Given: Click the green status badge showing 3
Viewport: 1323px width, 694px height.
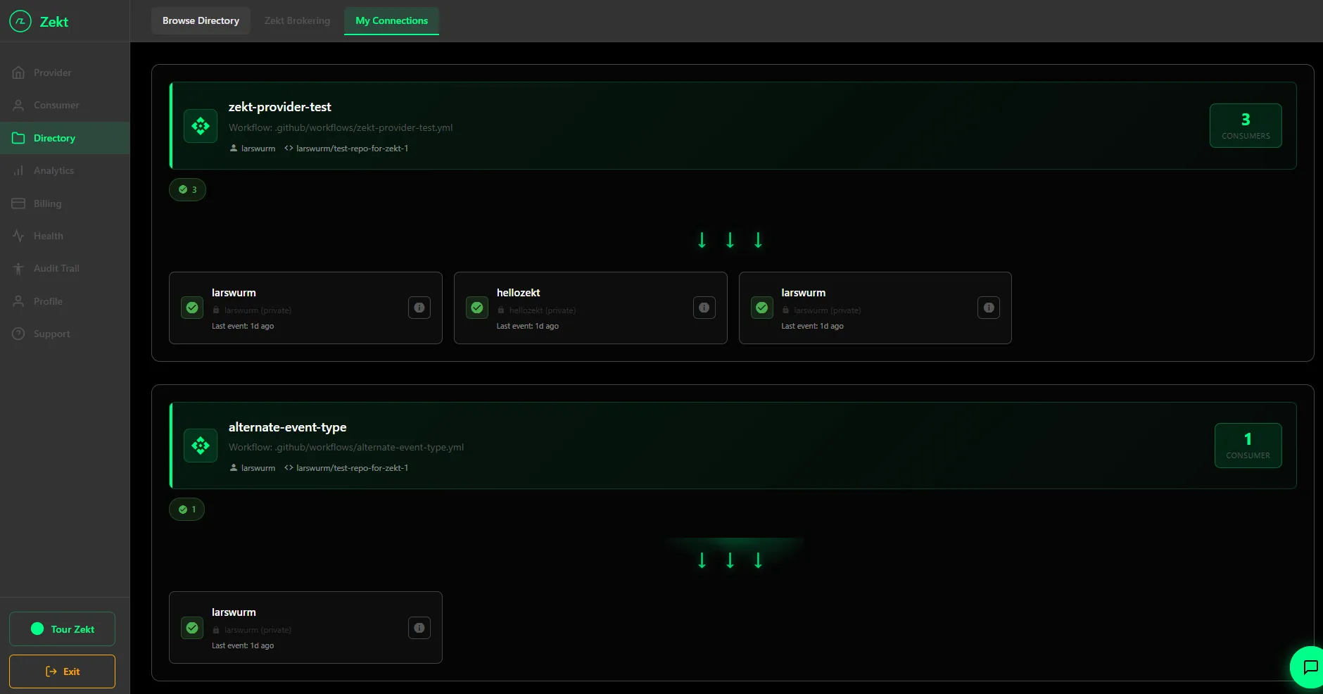Looking at the screenshot, I should pos(187,189).
